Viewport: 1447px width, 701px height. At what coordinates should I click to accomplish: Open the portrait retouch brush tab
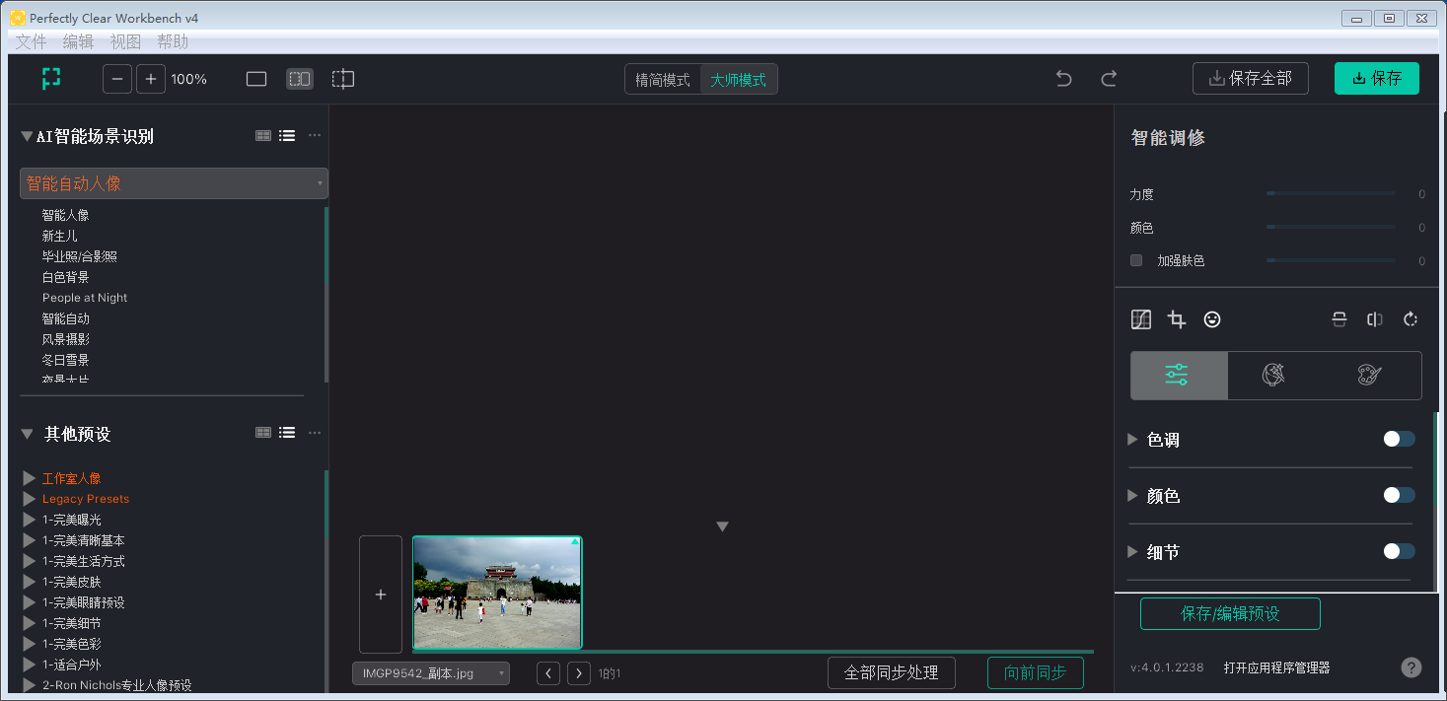pos(1273,376)
